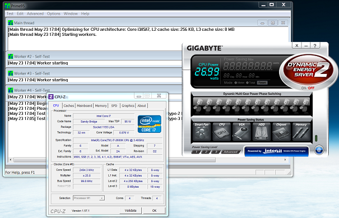Click the '32 nm' technology value
Image resolution: width=339 pixels, height=218 pixels.
[81, 133]
